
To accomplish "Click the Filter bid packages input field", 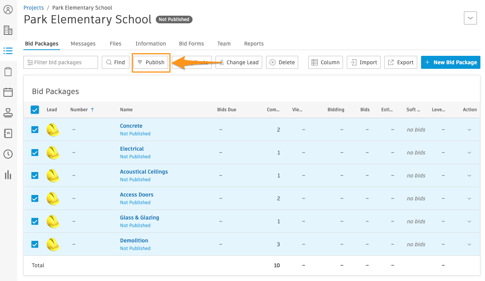I will coord(60,62).
